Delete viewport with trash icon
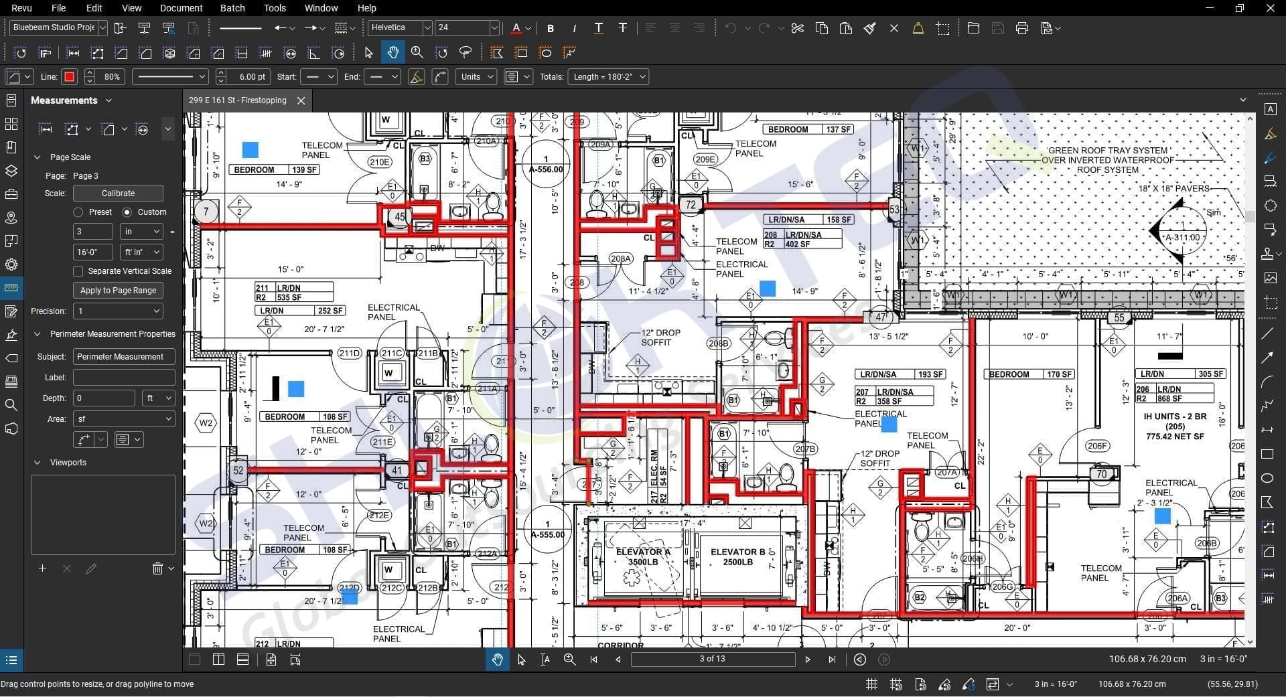 157,568
